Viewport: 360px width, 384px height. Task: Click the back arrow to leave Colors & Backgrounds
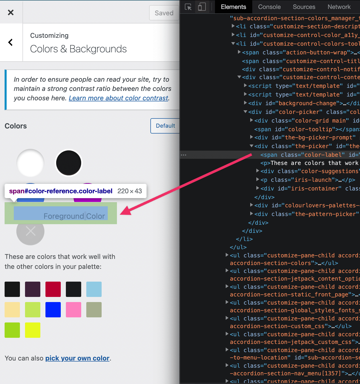coord(11,42)
